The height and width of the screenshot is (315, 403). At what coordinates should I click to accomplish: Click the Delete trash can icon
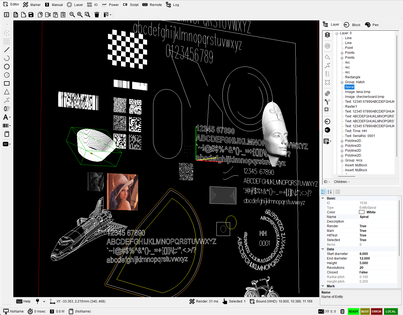tap(97, 15)
